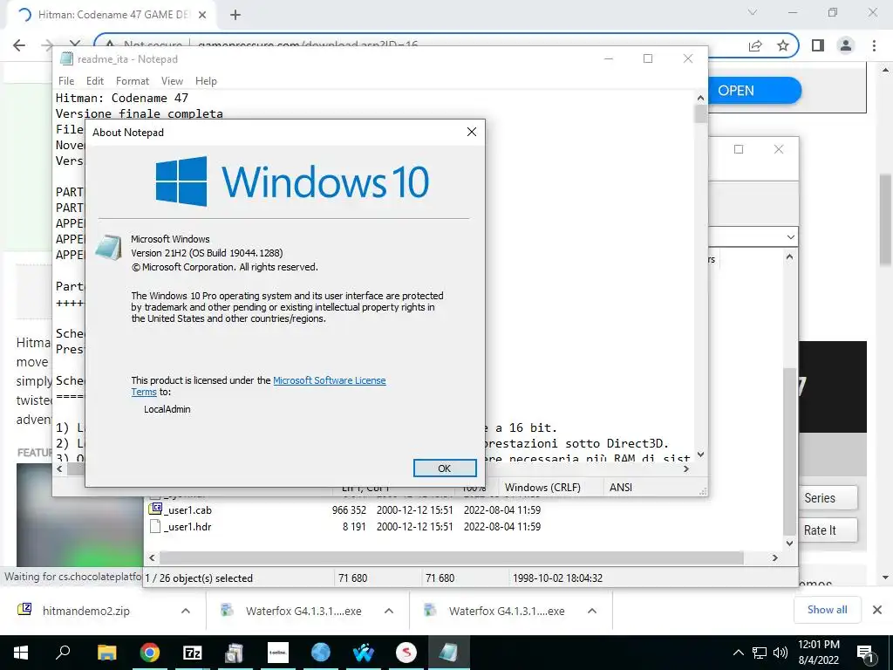Image resolution: width=893 pixels, height=670 pixels.
Task: Click 7-Zip horizontal scroll right arrow
Action: [775, 557]
